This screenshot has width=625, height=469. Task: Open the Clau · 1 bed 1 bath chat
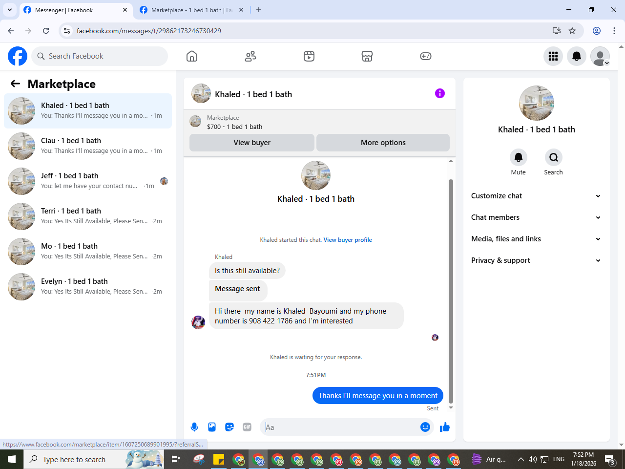click(x=88, y=146)
